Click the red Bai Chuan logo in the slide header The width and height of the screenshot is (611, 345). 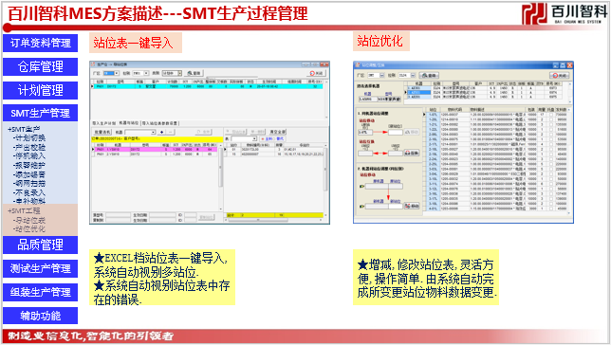[x=535, y=14]
